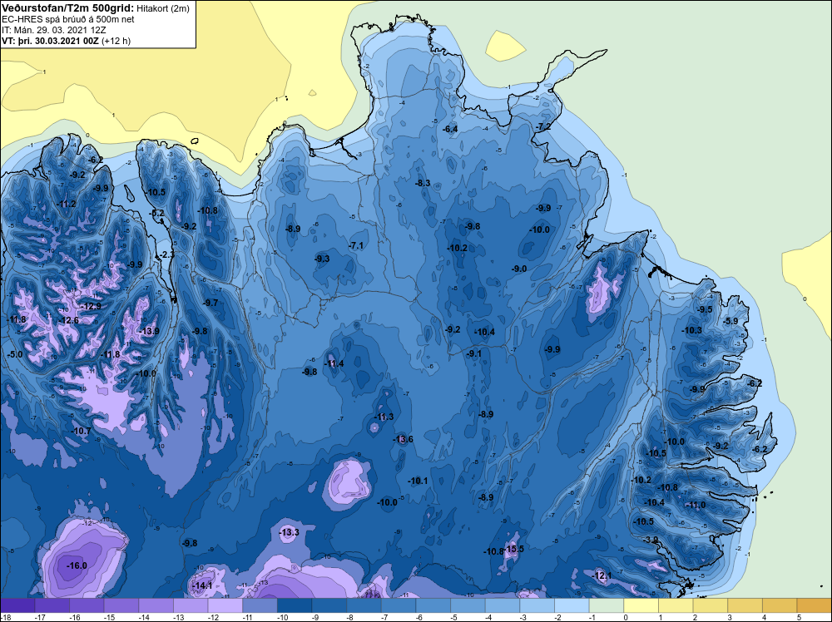Select the -16.0 temperature label
The height and width of the screenshot is (622, 832).
(x=77, y=565)
